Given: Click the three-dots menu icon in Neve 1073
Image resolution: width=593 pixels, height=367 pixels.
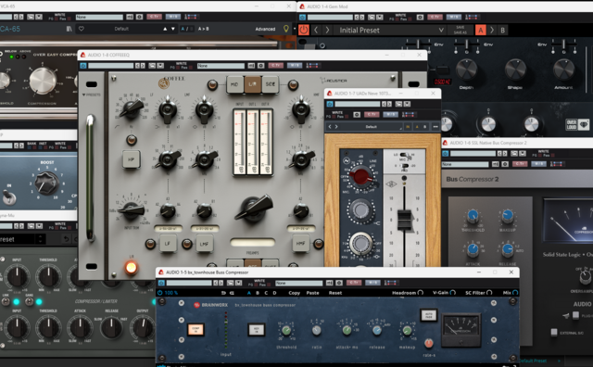Looking at the screenshot, I should pos(435,127).
